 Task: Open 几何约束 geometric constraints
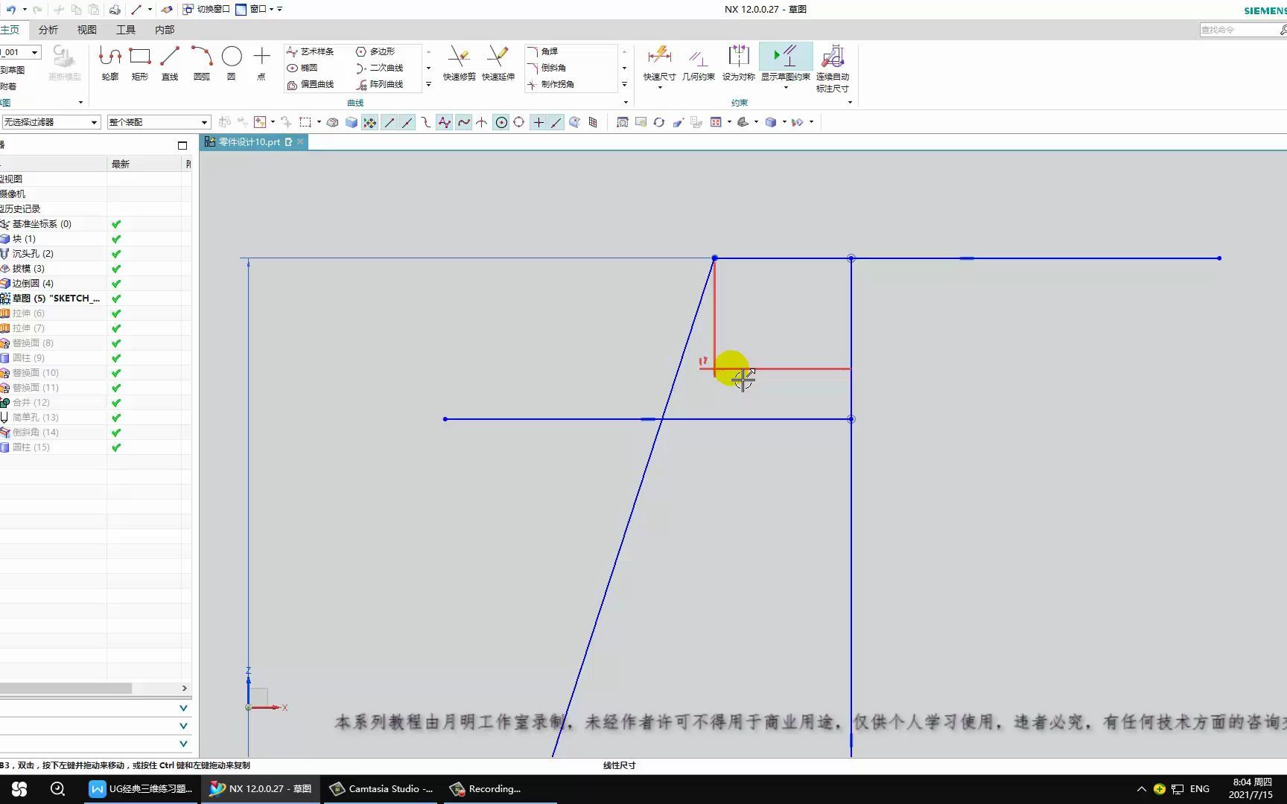tap(699, 64)
